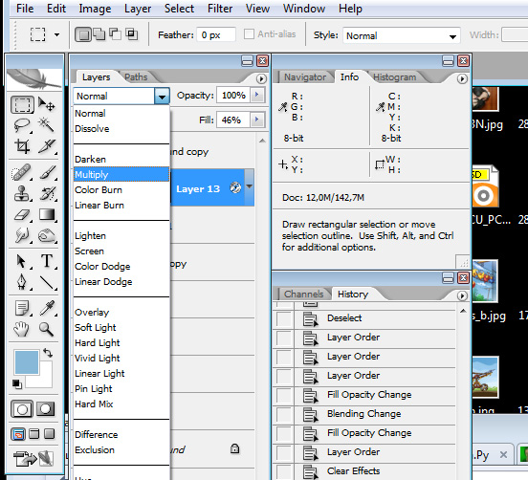Click the Feather value field
The height and width of the screenshot is (480, 528).
coord(216,34)
